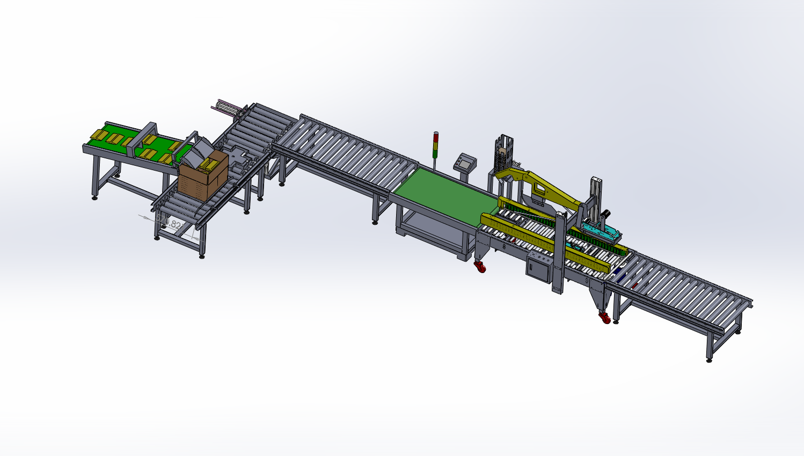Select the carton magazine tower
The image size is (804, 456).
504,153
